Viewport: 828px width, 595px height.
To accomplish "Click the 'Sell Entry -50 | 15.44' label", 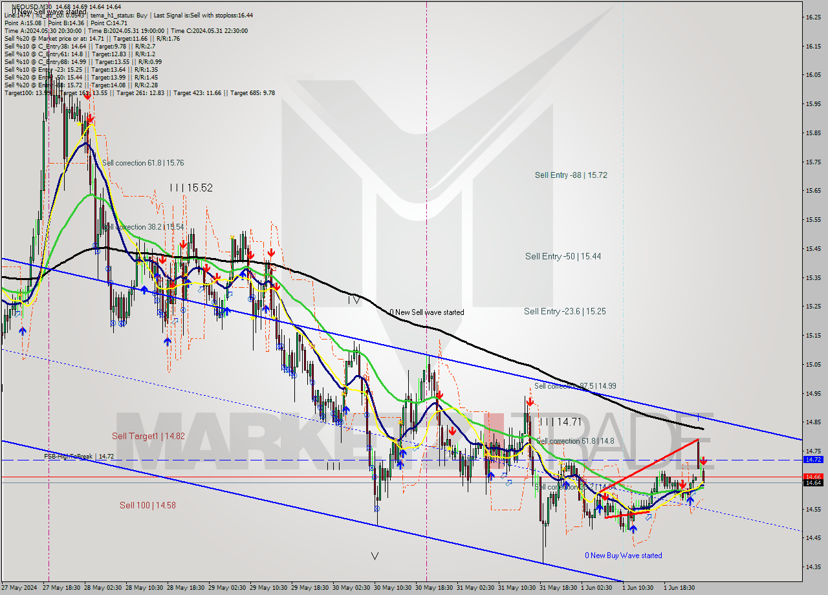I will (563, 256).
